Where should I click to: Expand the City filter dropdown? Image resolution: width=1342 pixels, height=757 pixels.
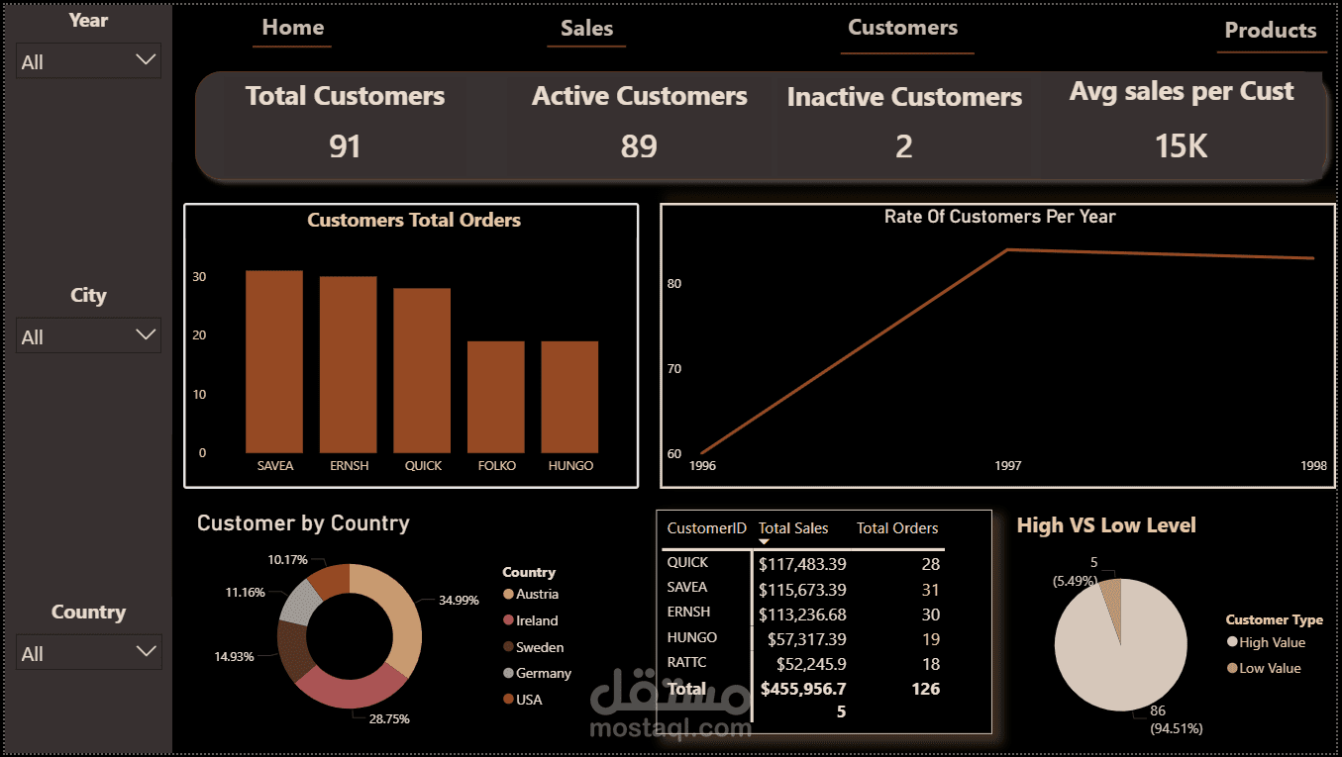coord(88,336)
